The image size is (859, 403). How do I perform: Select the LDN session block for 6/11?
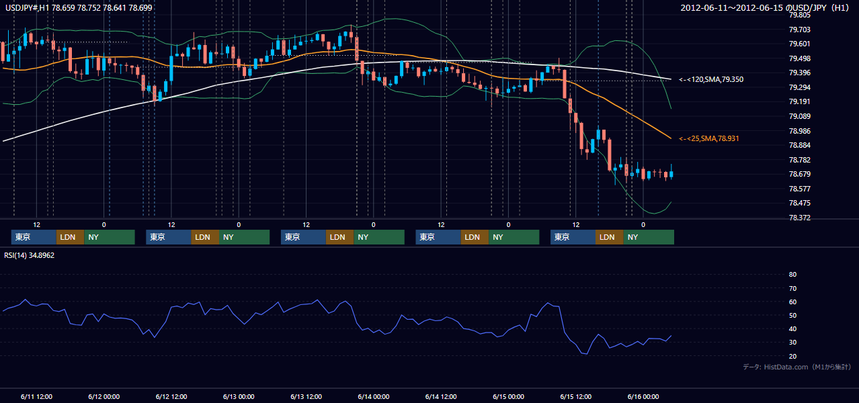pyautogui.click(x=71, y=237)
